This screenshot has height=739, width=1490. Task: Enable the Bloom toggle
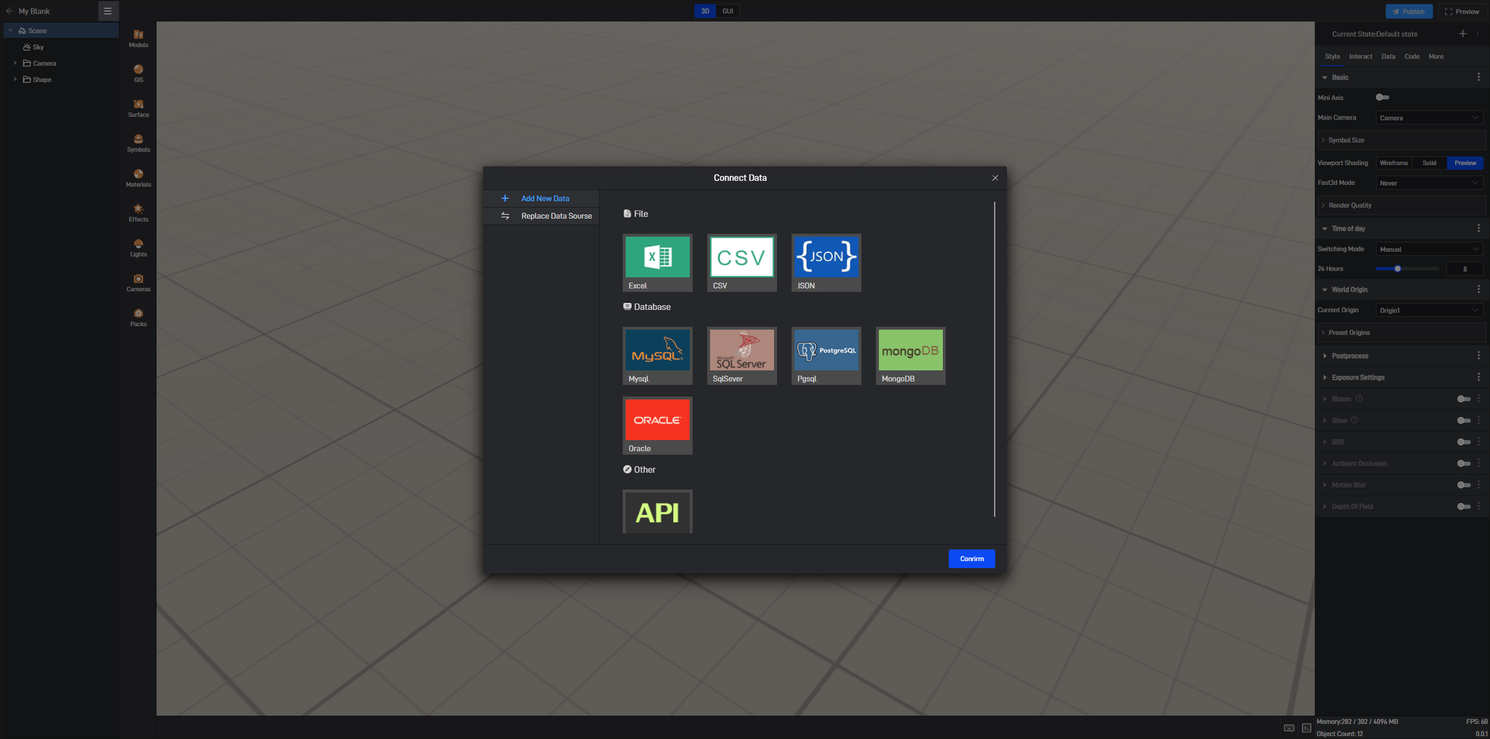click(1464, 399)
